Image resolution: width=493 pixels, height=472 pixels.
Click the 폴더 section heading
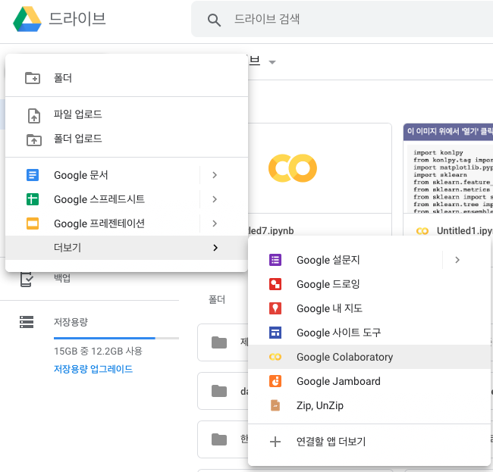pos(217,299)
